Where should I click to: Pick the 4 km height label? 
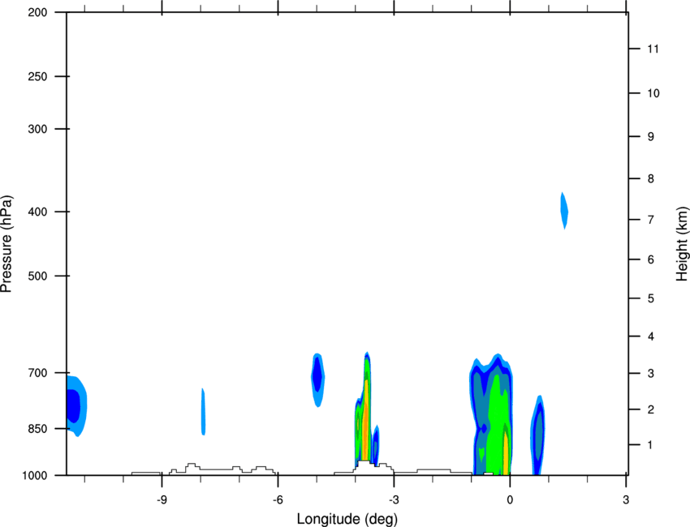click(651, 336)
